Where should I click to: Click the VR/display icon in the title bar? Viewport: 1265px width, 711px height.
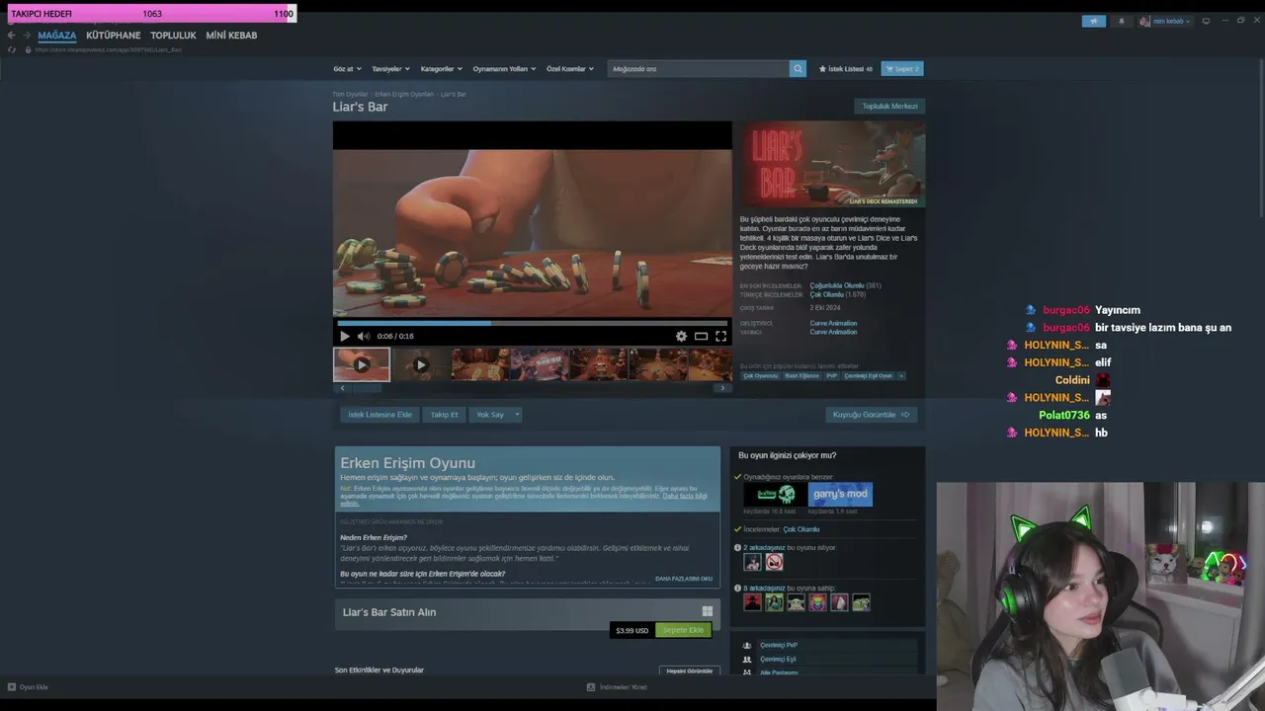1206,21
